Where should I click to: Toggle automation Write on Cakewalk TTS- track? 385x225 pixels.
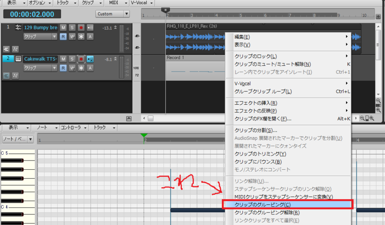pyautogui.click(x=72, y=68)
